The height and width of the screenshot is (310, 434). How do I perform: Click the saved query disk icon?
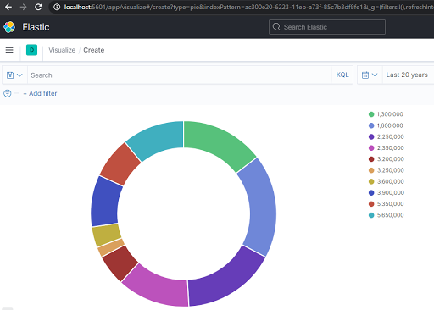[10, 75]
